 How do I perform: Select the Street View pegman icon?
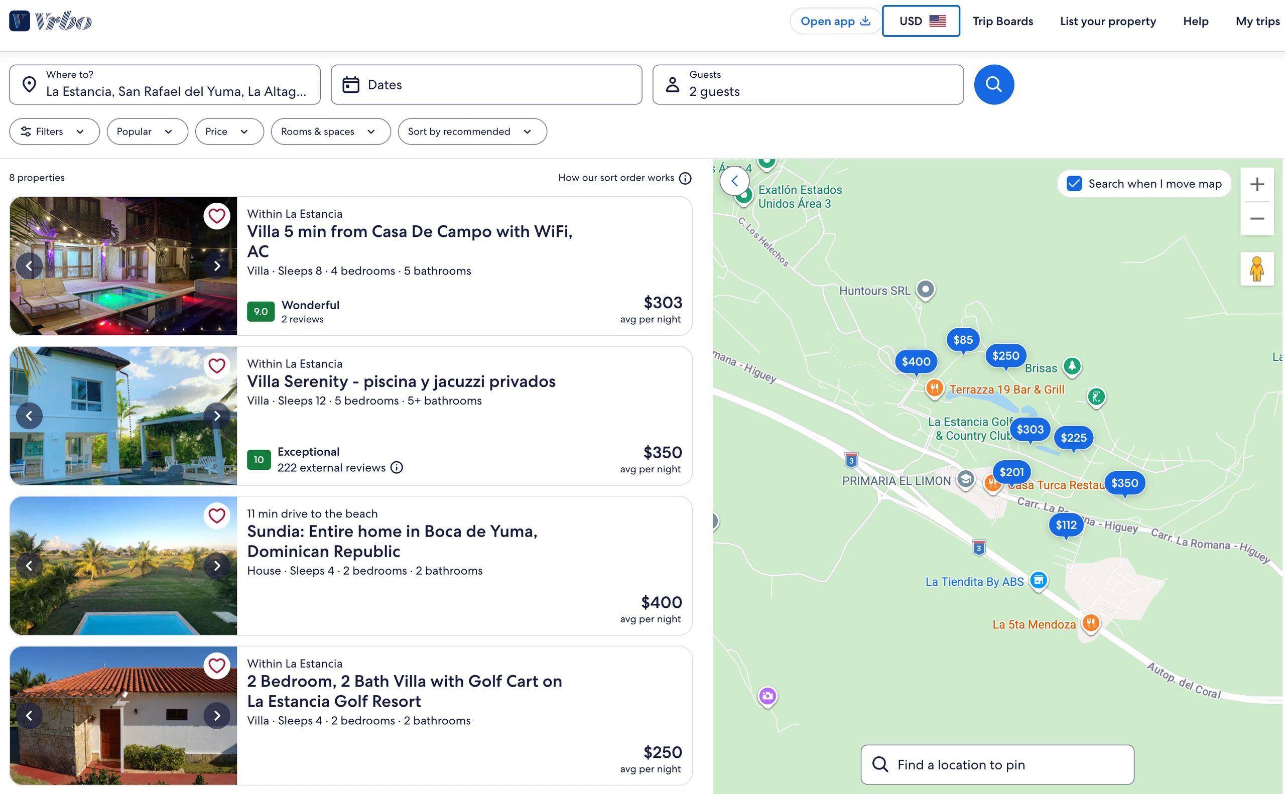pos(1257,269)
